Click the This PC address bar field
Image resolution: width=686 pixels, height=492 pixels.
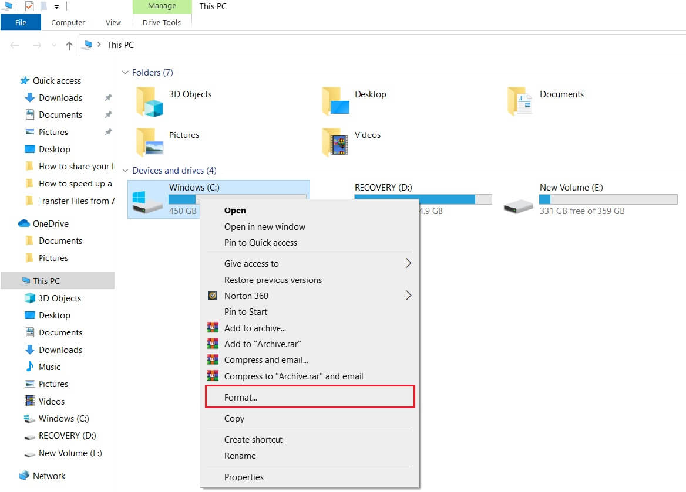(x=382, y=45)
